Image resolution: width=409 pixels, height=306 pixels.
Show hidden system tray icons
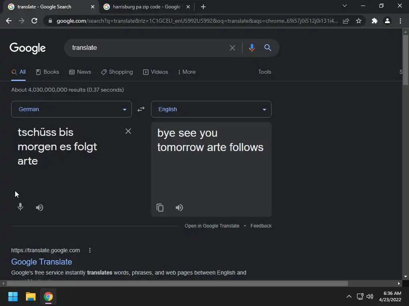click(349, 296)
